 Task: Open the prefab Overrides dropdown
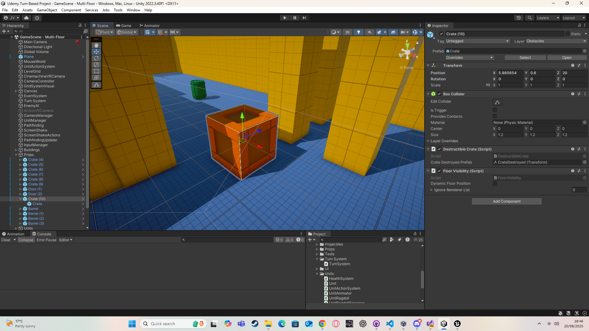pos(469,58)
